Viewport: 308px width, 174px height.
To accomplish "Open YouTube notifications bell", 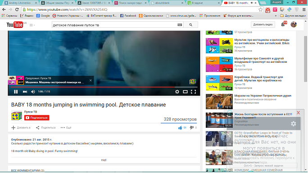I will (283, 25).
